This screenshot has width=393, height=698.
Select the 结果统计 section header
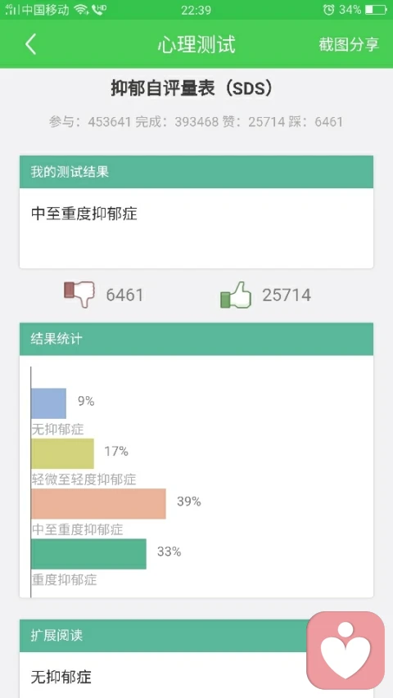point(196,340)
